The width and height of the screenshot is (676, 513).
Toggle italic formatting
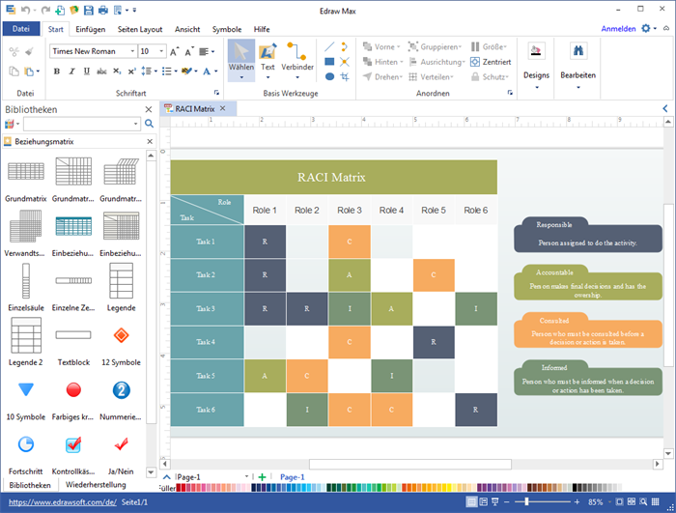tap(71, 71)
